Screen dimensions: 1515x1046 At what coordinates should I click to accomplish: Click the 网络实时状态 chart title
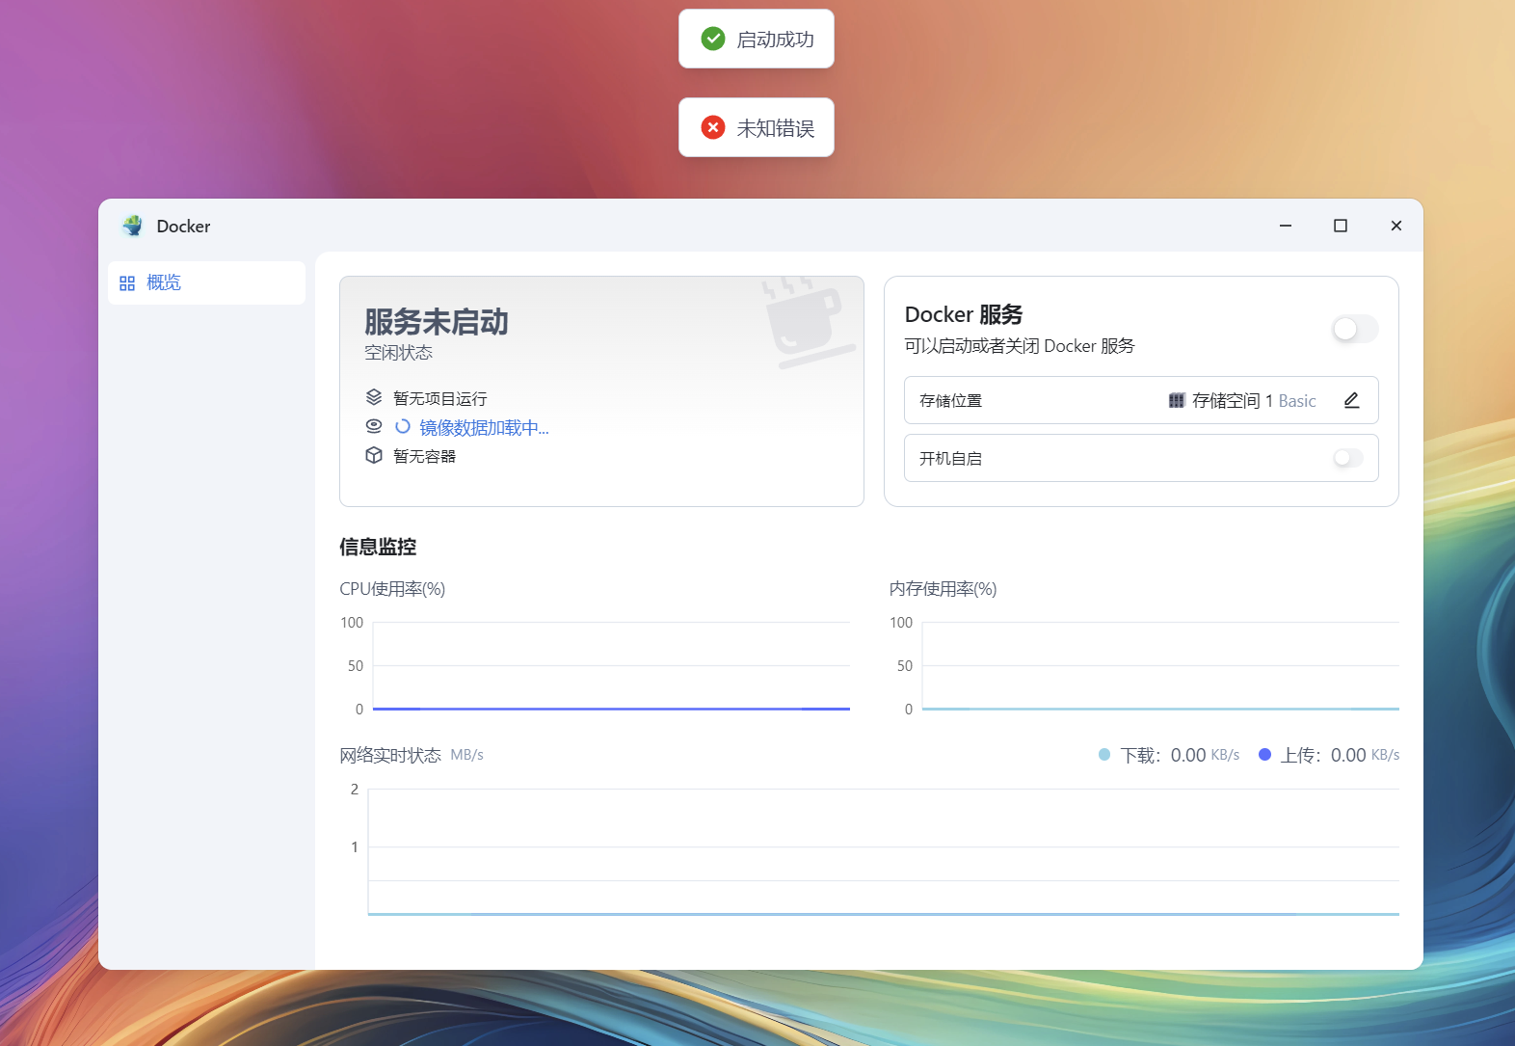[390, 755]
